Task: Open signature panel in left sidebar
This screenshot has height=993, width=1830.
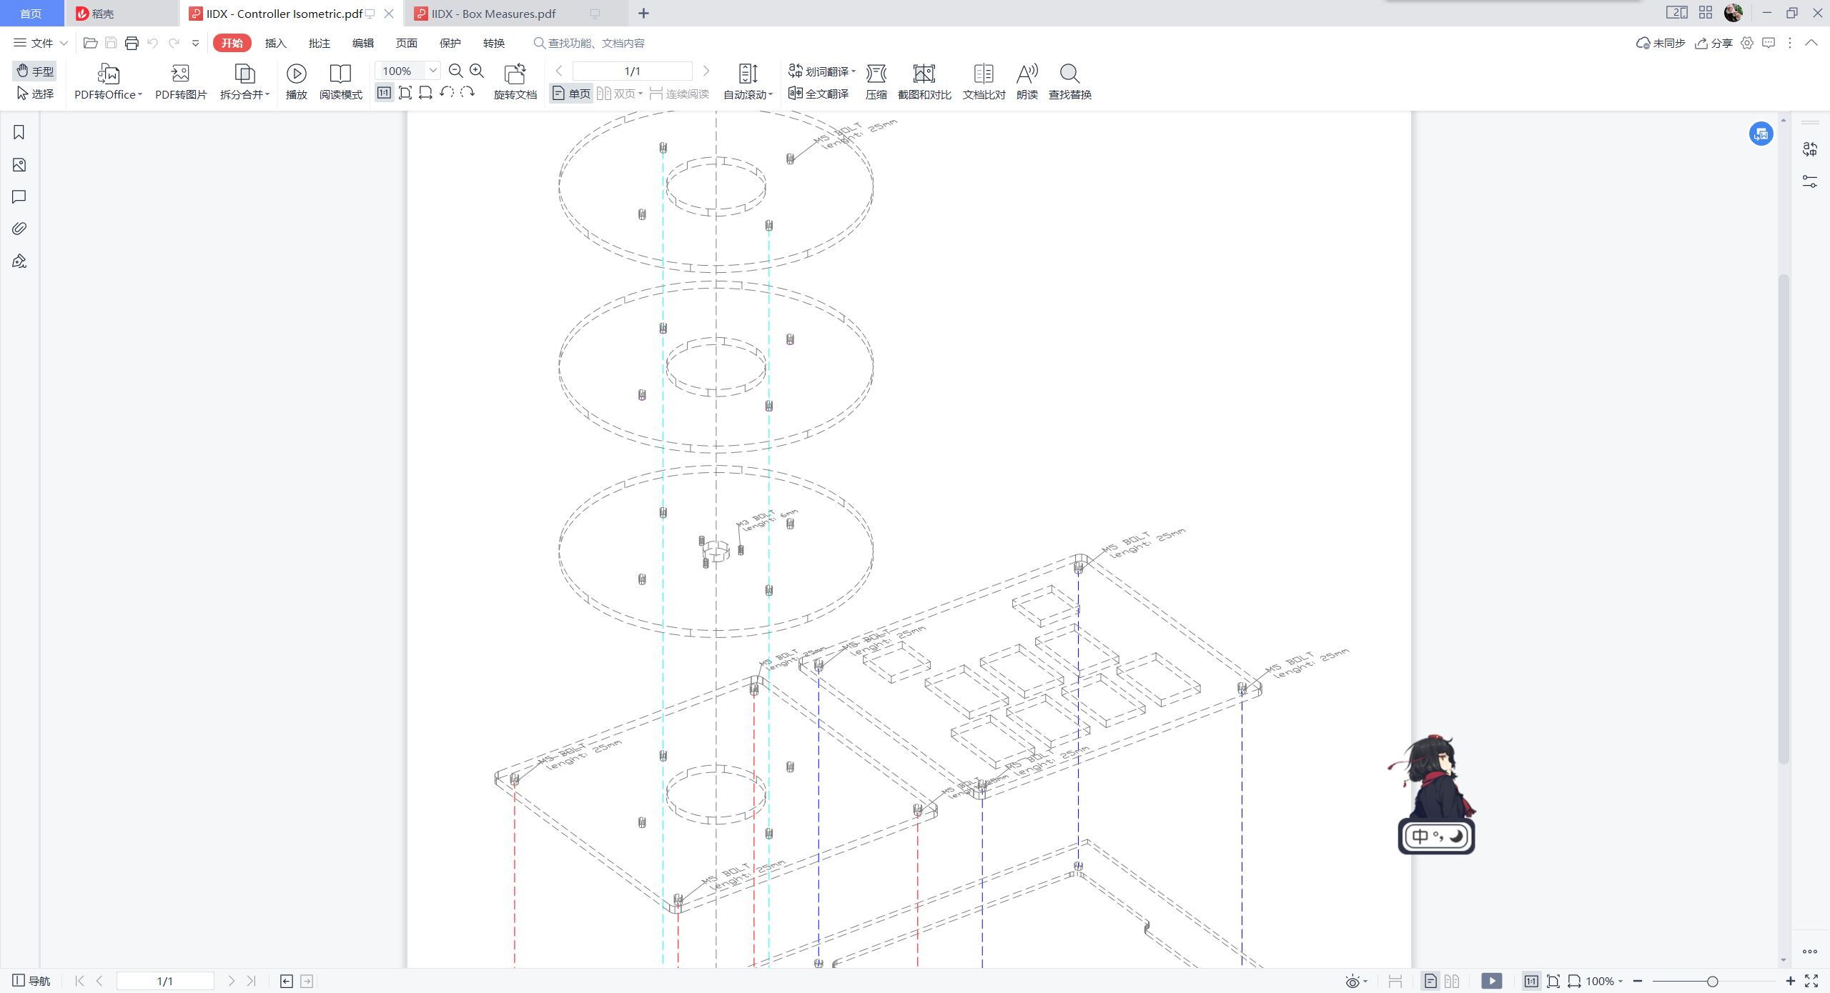Action: (x=19, y=261)
